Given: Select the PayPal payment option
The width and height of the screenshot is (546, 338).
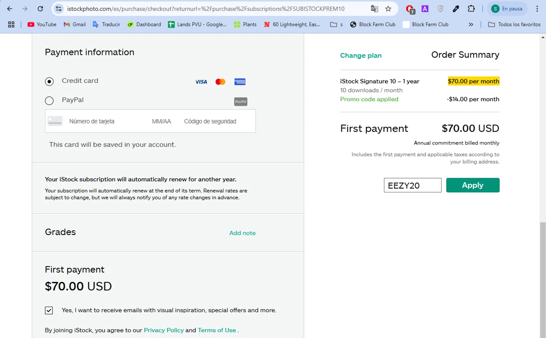Looking at the screenshot, I should pos(49,101).
